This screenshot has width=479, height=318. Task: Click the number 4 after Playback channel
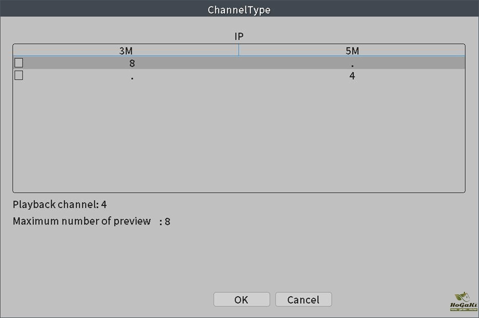tap(104, 205)
